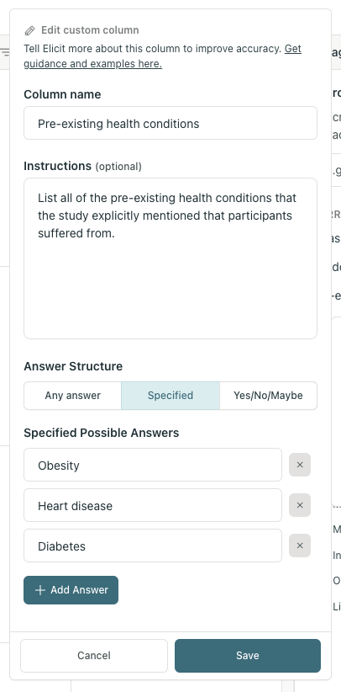Edit the Obesity answer field

pos(153,465)
